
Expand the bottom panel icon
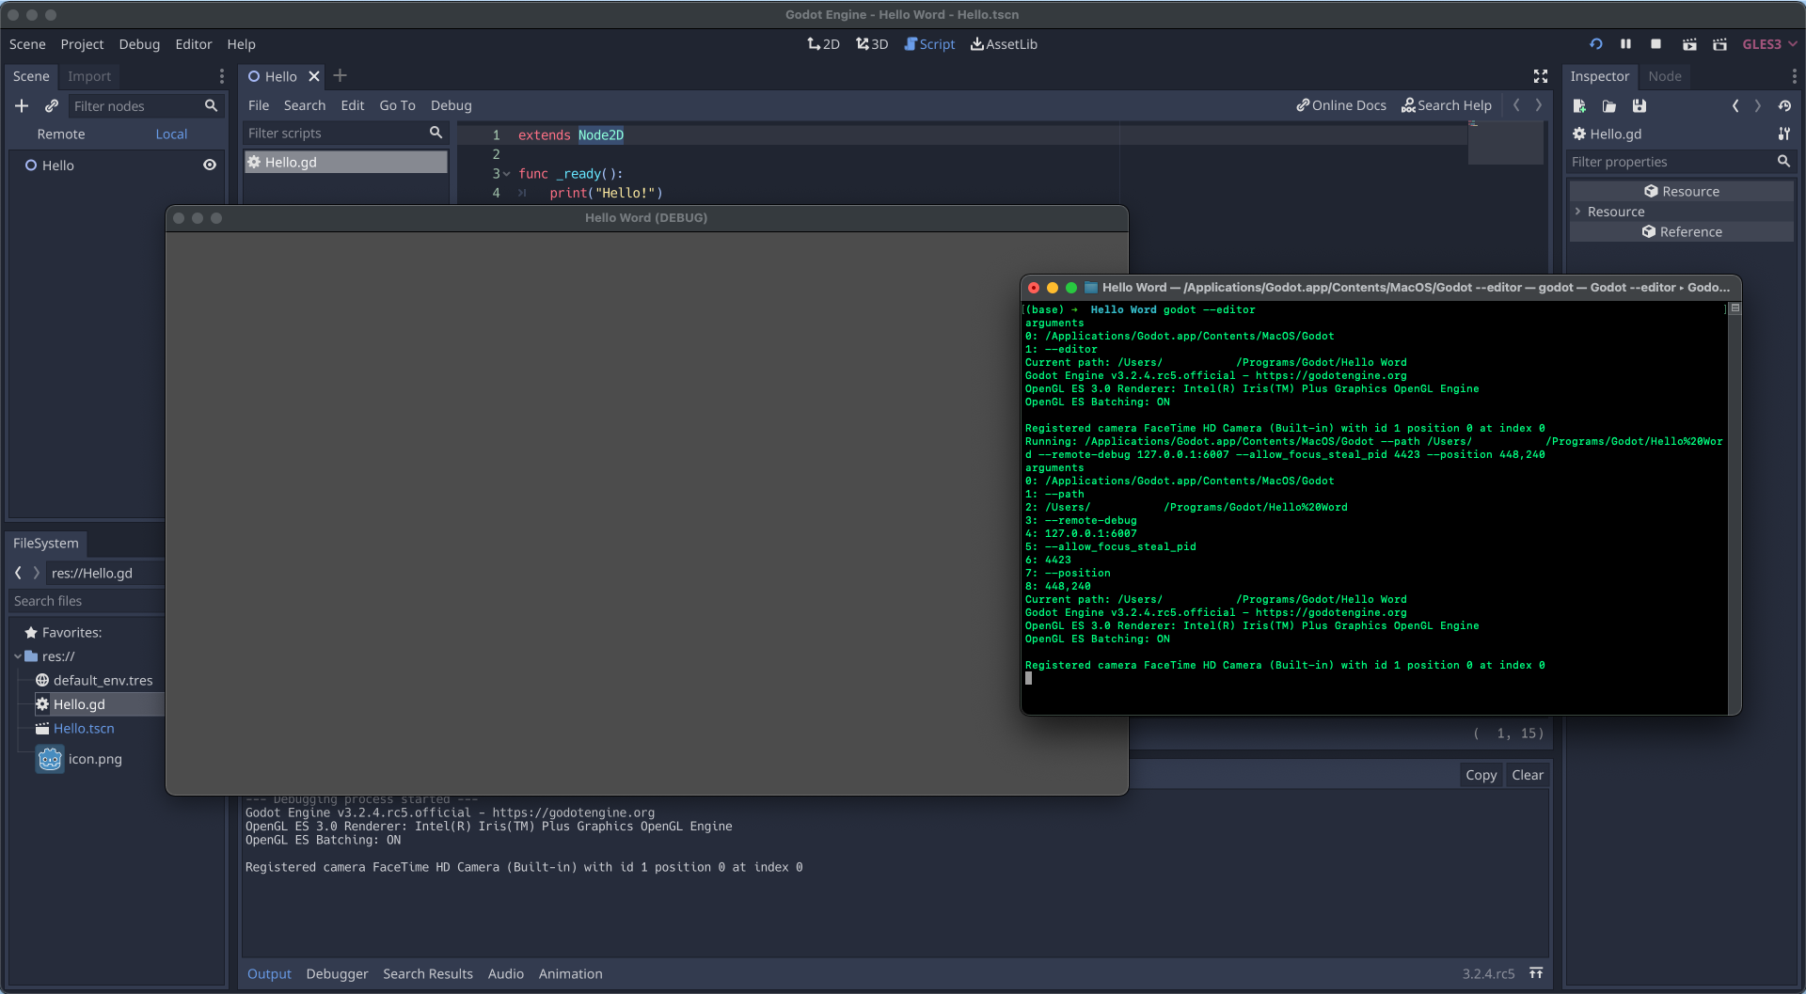point(1536,973)
